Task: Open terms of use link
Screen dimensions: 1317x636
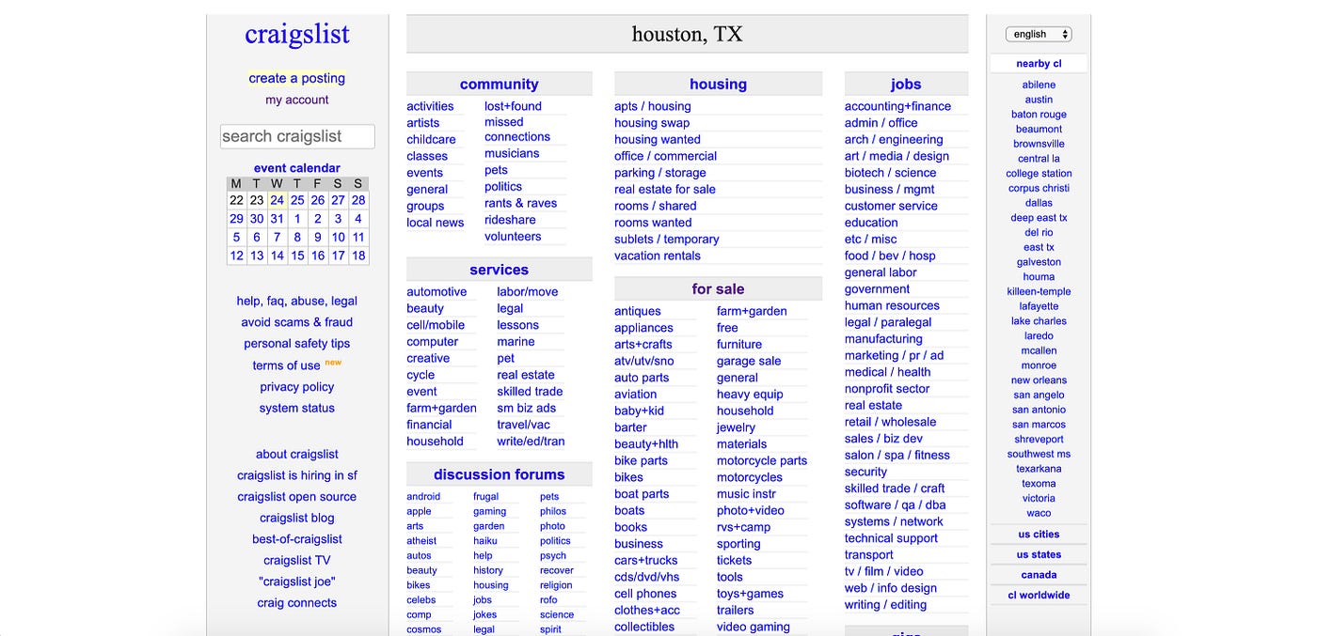Action: [287, 365]
